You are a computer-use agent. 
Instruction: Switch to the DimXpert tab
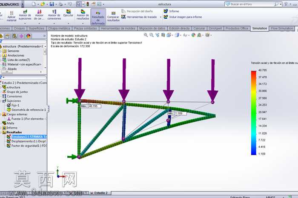pyautogui.click(x=215, y=28)
